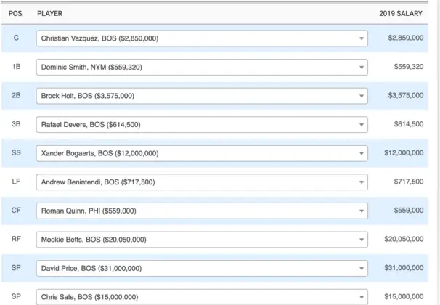Click the $717,500 salary value
The width and height of the screenshot is (440, 305).
pyautogui.click(x=409, y=182)
